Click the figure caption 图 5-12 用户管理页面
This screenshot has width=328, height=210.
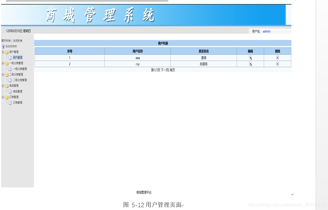pos(152,205)
